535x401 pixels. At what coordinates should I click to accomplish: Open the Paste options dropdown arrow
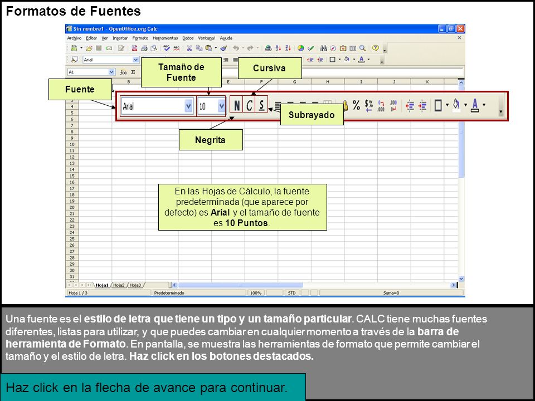pyautogui.click(x=215, y=48)
